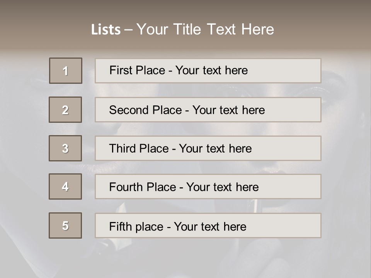Click the empty right end of the Third Place box

pyautogui.click(x=294, y=148)
